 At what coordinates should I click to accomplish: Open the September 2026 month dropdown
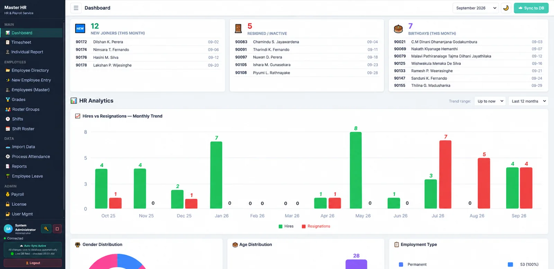coord(476,8)
